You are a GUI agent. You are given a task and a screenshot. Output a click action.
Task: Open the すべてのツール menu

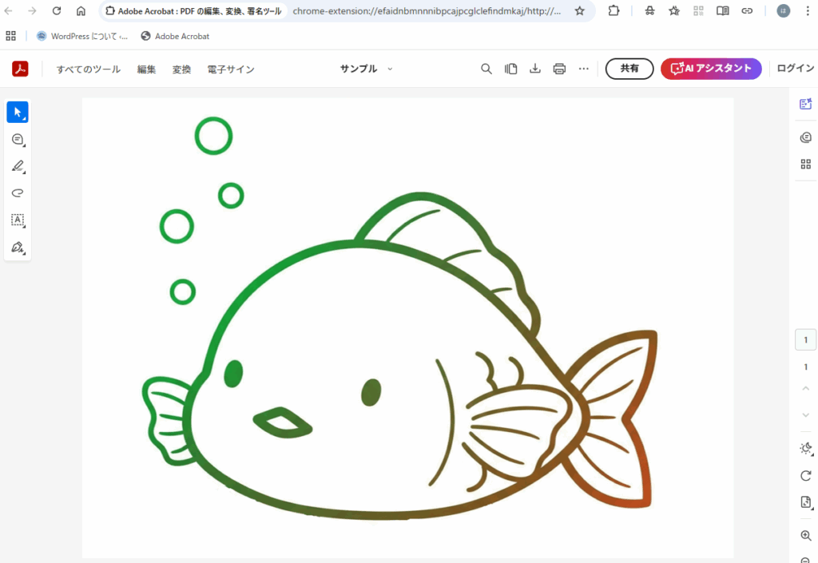[88, 69]
